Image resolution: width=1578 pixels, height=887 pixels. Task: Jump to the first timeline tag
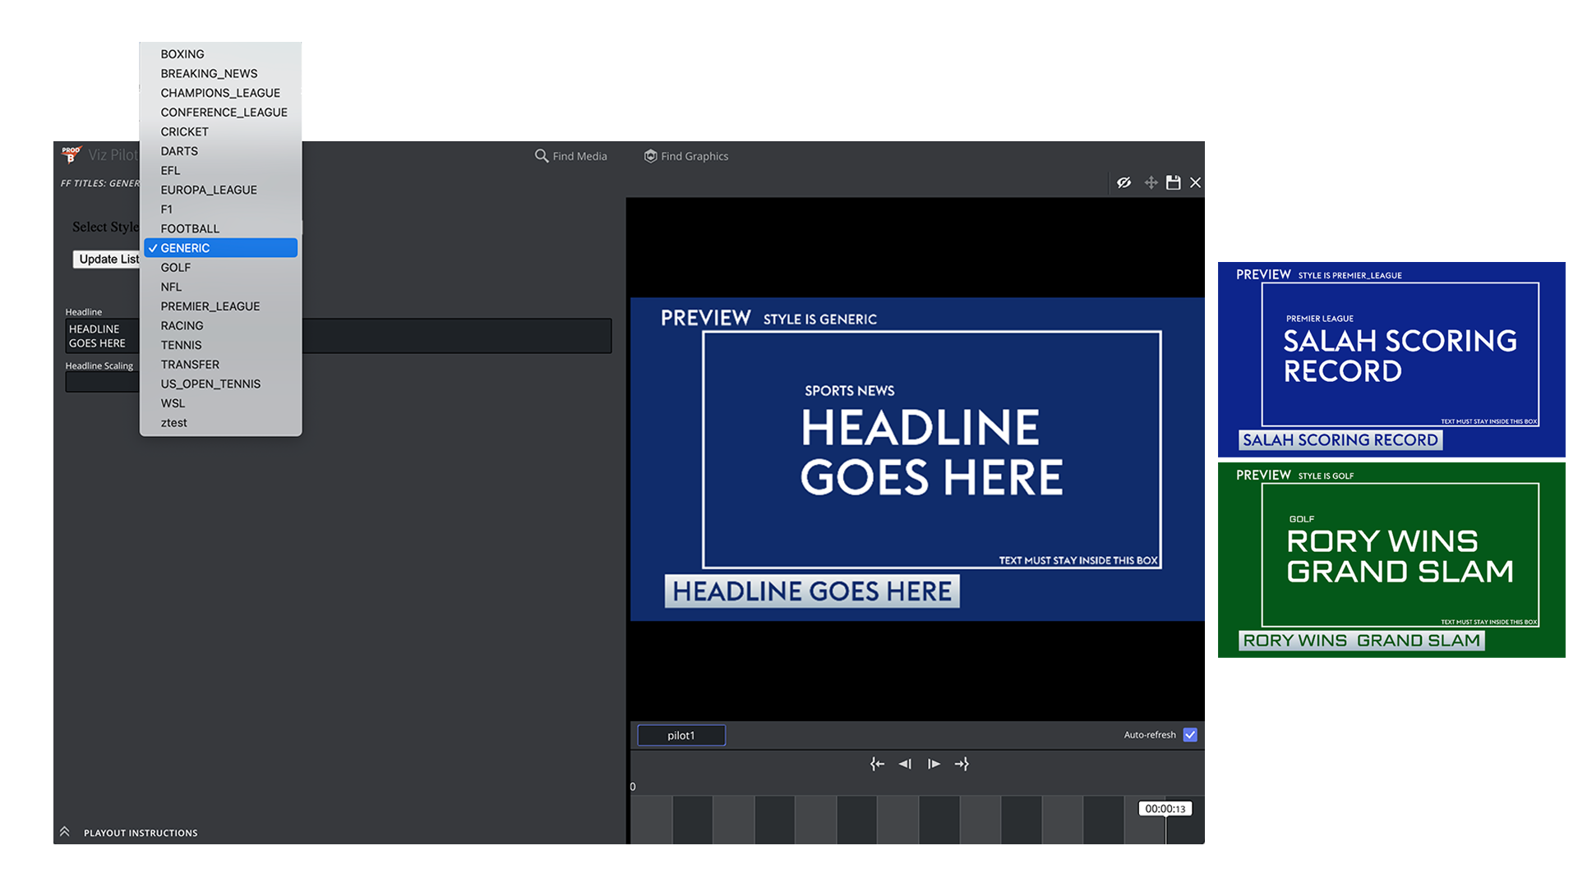(877, 764)
